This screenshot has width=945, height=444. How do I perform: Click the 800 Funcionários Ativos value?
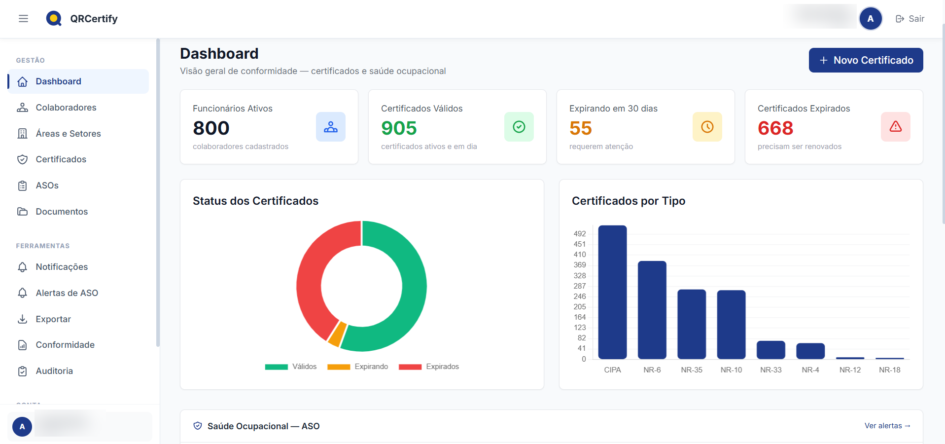(x=211, y=128)
